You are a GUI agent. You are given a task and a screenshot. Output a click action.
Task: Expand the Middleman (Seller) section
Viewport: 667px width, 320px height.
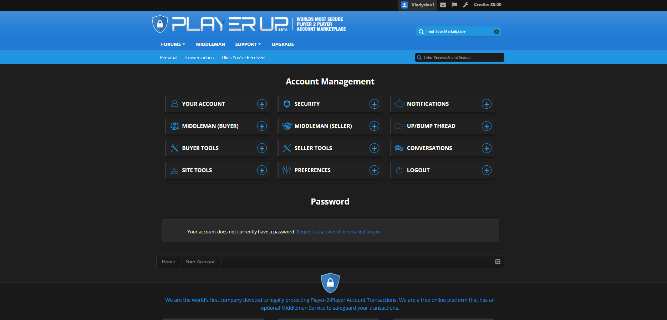374,126
